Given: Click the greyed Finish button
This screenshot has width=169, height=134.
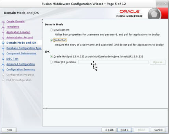Looking at the screenshot, I should point(141,130).
